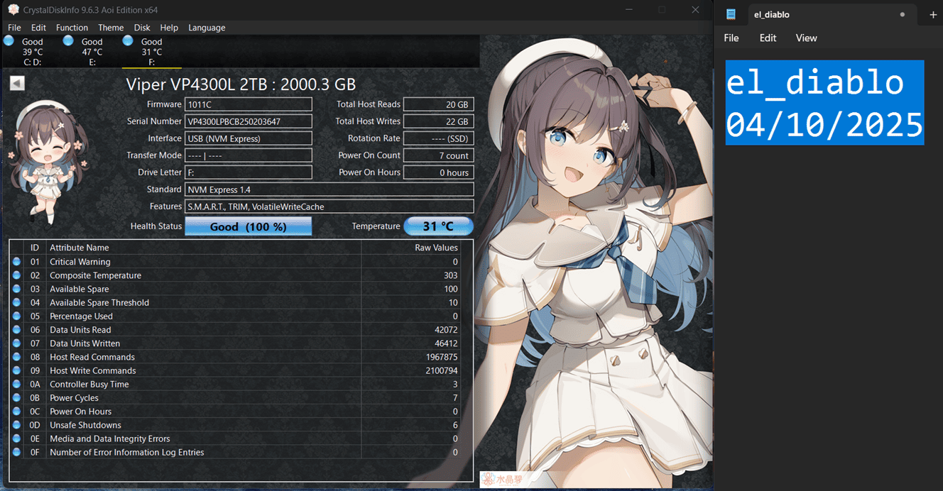Image resolution: width=943 pixels, height=491 pixels.
Task: Click the CrystalDiskInfo app icon in title bar
Action: [13, 10]
